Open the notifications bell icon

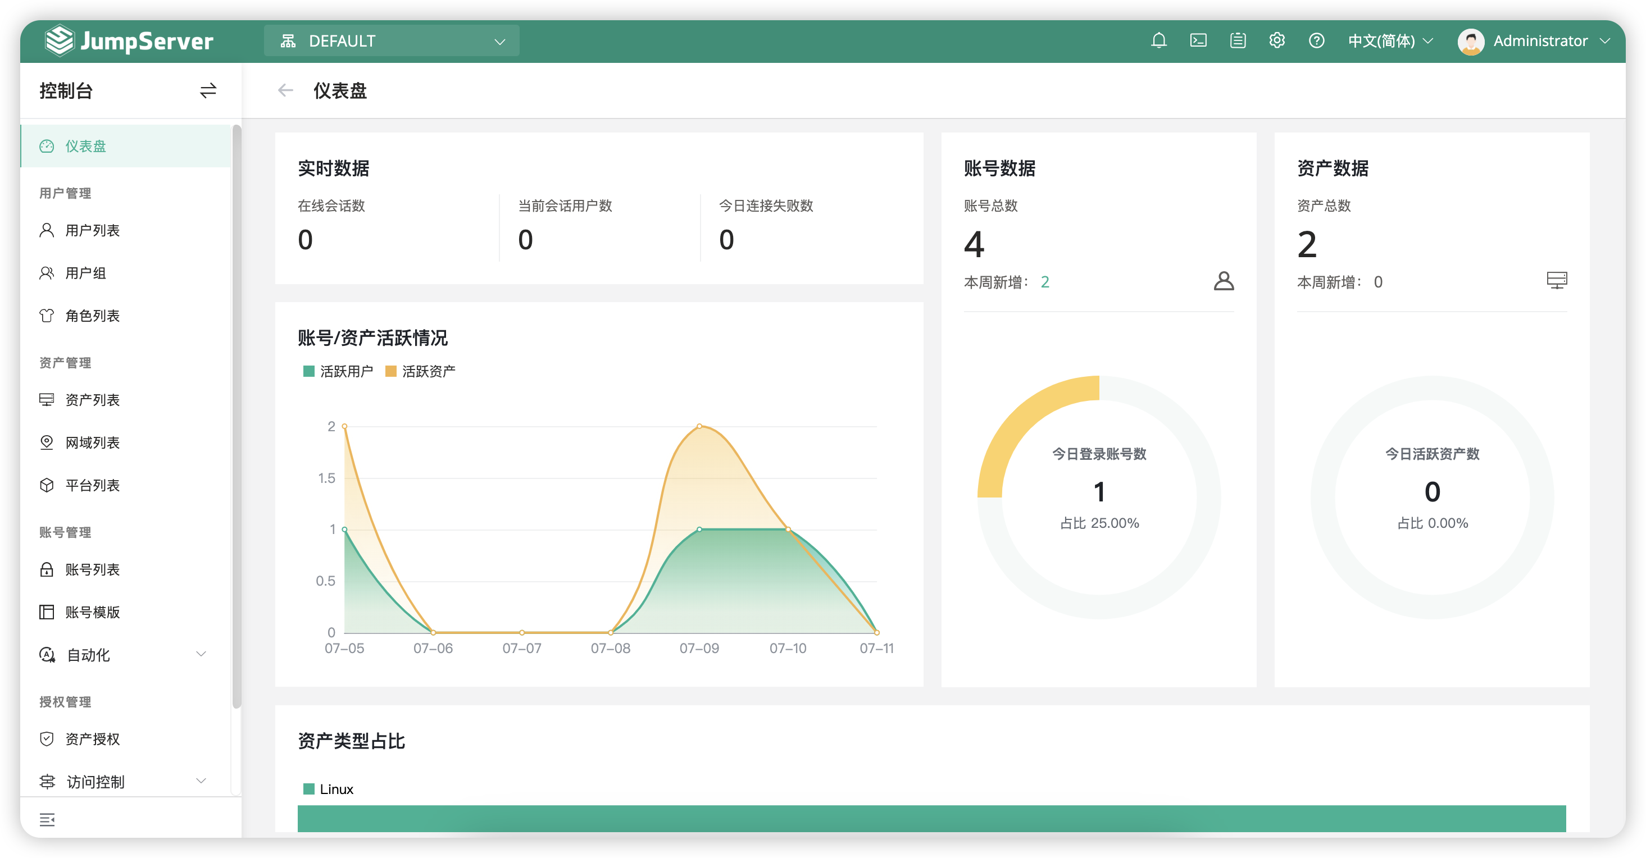tap(1158, 41)
